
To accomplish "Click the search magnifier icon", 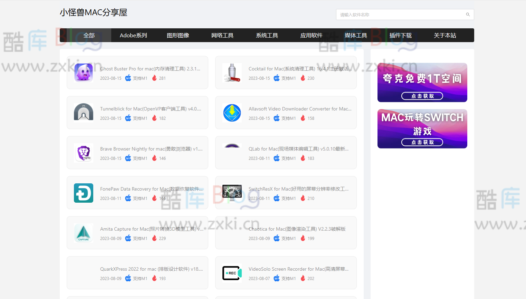I will pyautogui.click(x=468, y=15).
